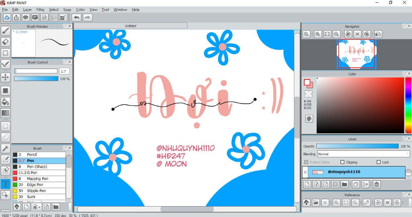The width and height of the screenshot is (412, 217).
Task: Select the Lasso selection tool
Action: coord(6,137)
